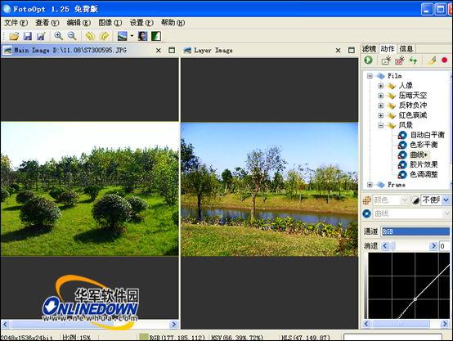This screenshot has width=453, height=341.
Task: Select the 胶片效果 action
Action: [x=424, y=164]
